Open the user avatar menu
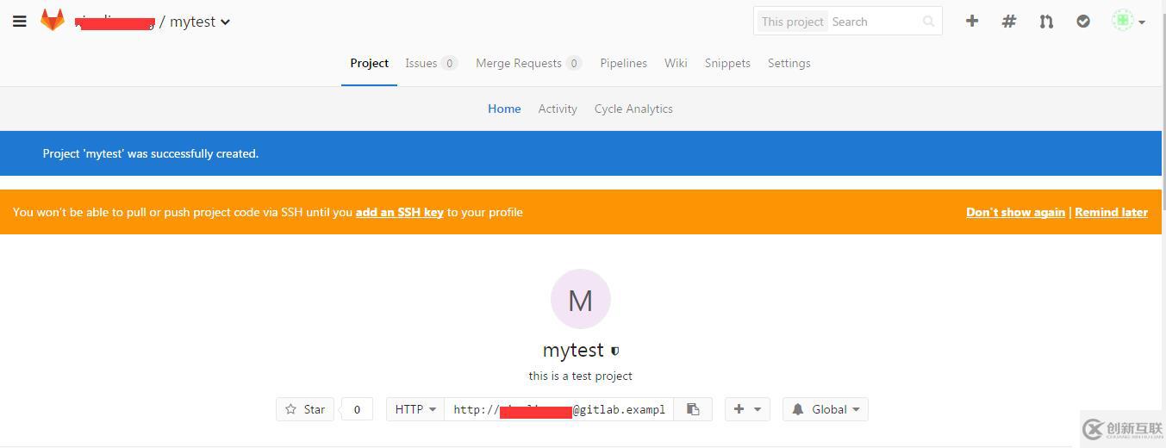This screenshot has width=1166, height=448. pos(1128,22)
